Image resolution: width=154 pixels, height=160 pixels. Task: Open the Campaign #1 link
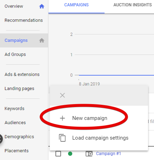[x=108, y=154]
